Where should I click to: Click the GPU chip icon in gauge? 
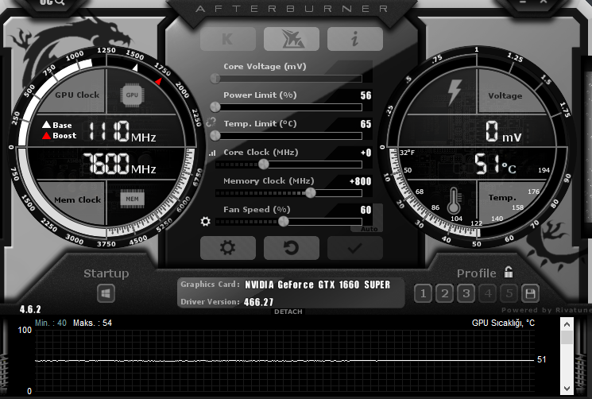[x=132, y=95]
